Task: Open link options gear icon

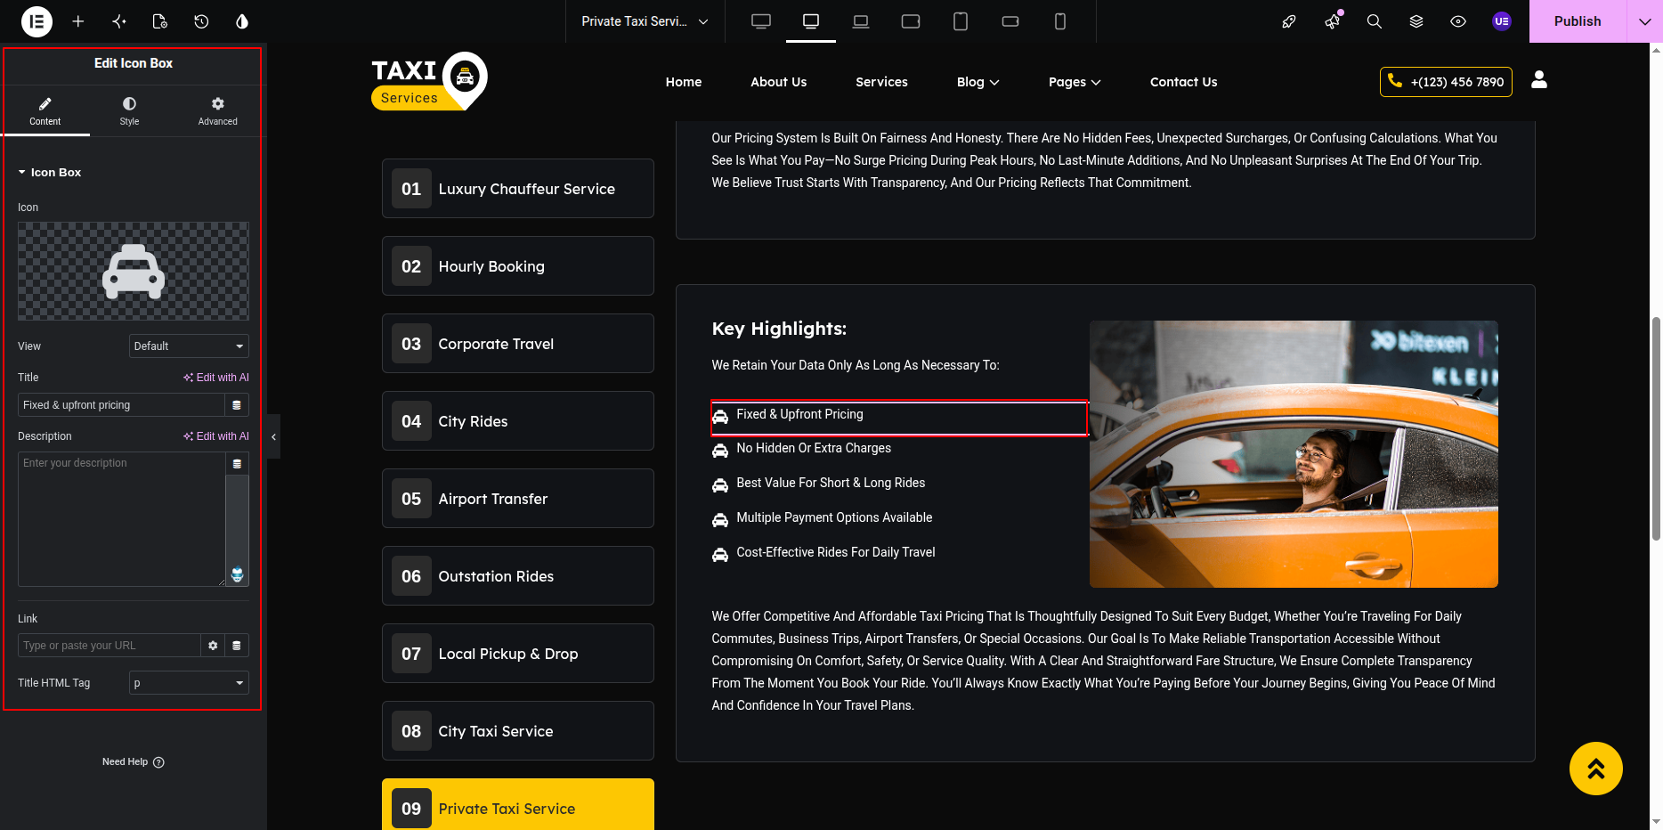Action: point(213,646)
